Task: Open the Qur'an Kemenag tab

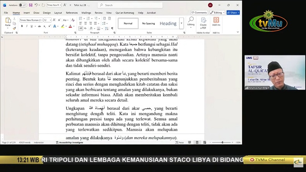Action: coord(125,13)
